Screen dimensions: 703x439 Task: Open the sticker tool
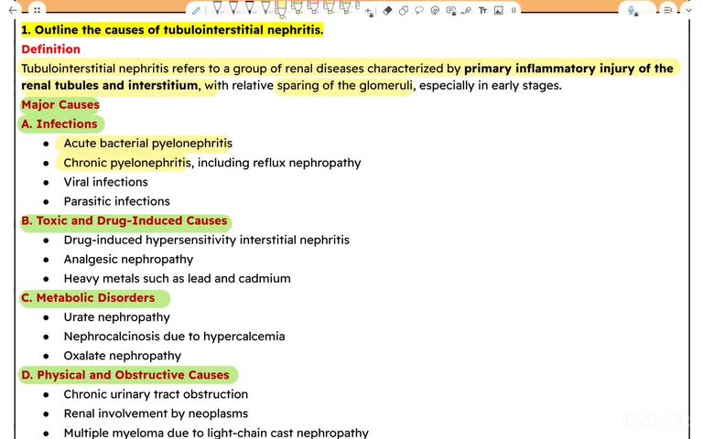(x=435, y=11)
